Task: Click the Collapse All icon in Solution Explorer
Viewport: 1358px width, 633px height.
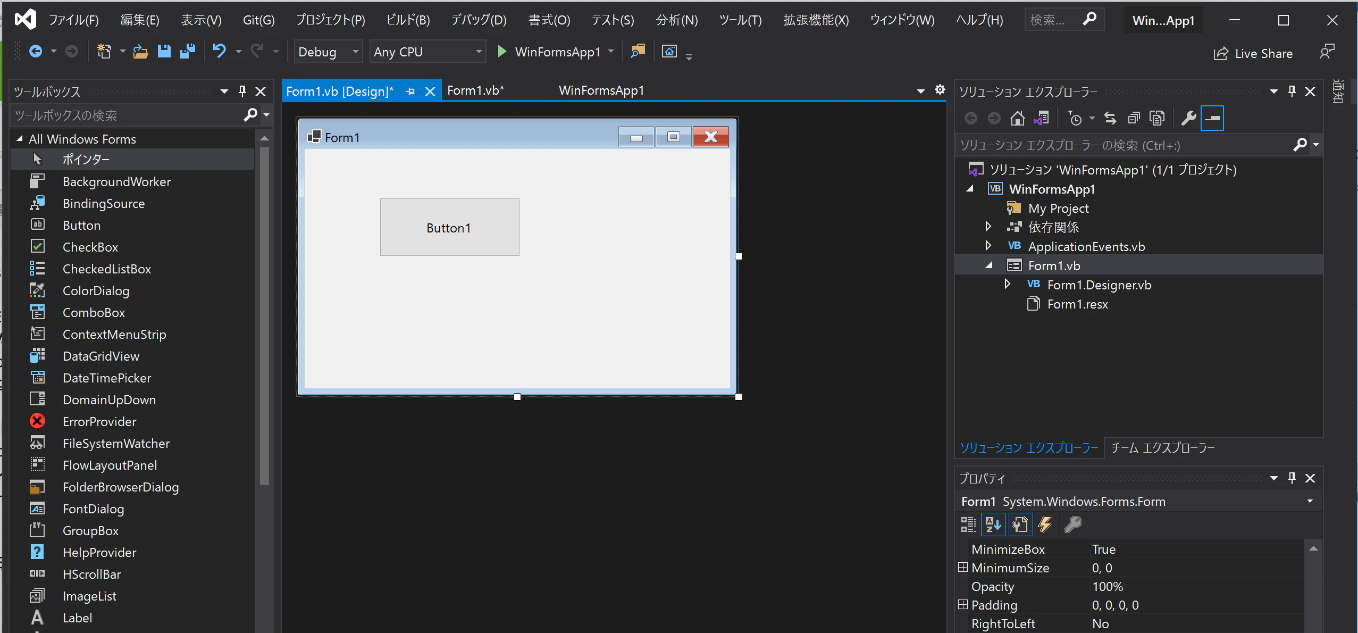Action: pyautogui.click(x=1134, y=118)
